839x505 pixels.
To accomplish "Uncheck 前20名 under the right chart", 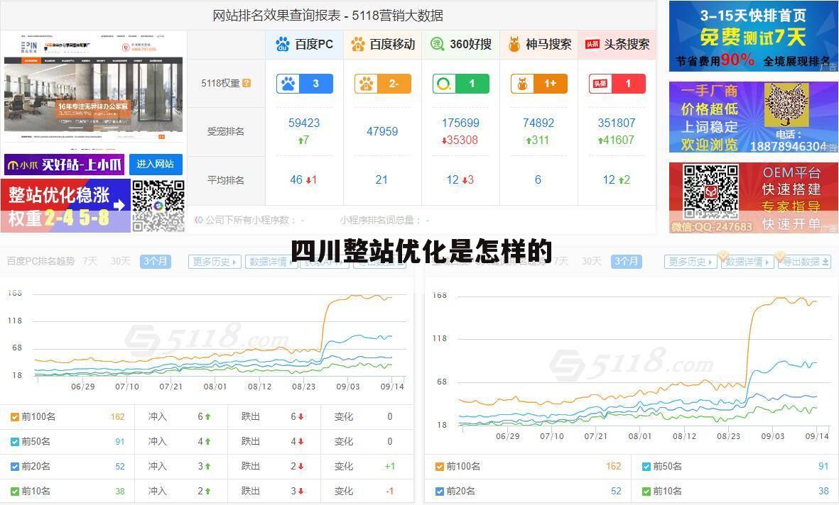I will pyautogui.click(x=440, y=491).
